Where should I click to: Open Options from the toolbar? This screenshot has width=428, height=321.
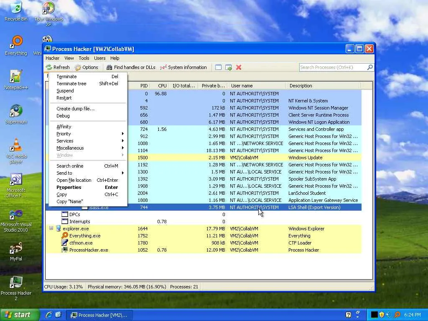87,67
